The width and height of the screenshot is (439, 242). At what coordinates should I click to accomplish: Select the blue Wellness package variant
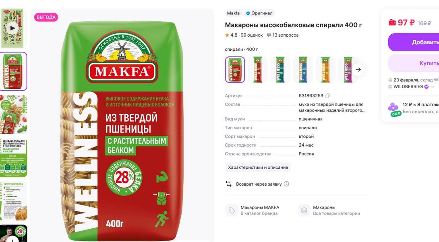[x=302, y=70]
